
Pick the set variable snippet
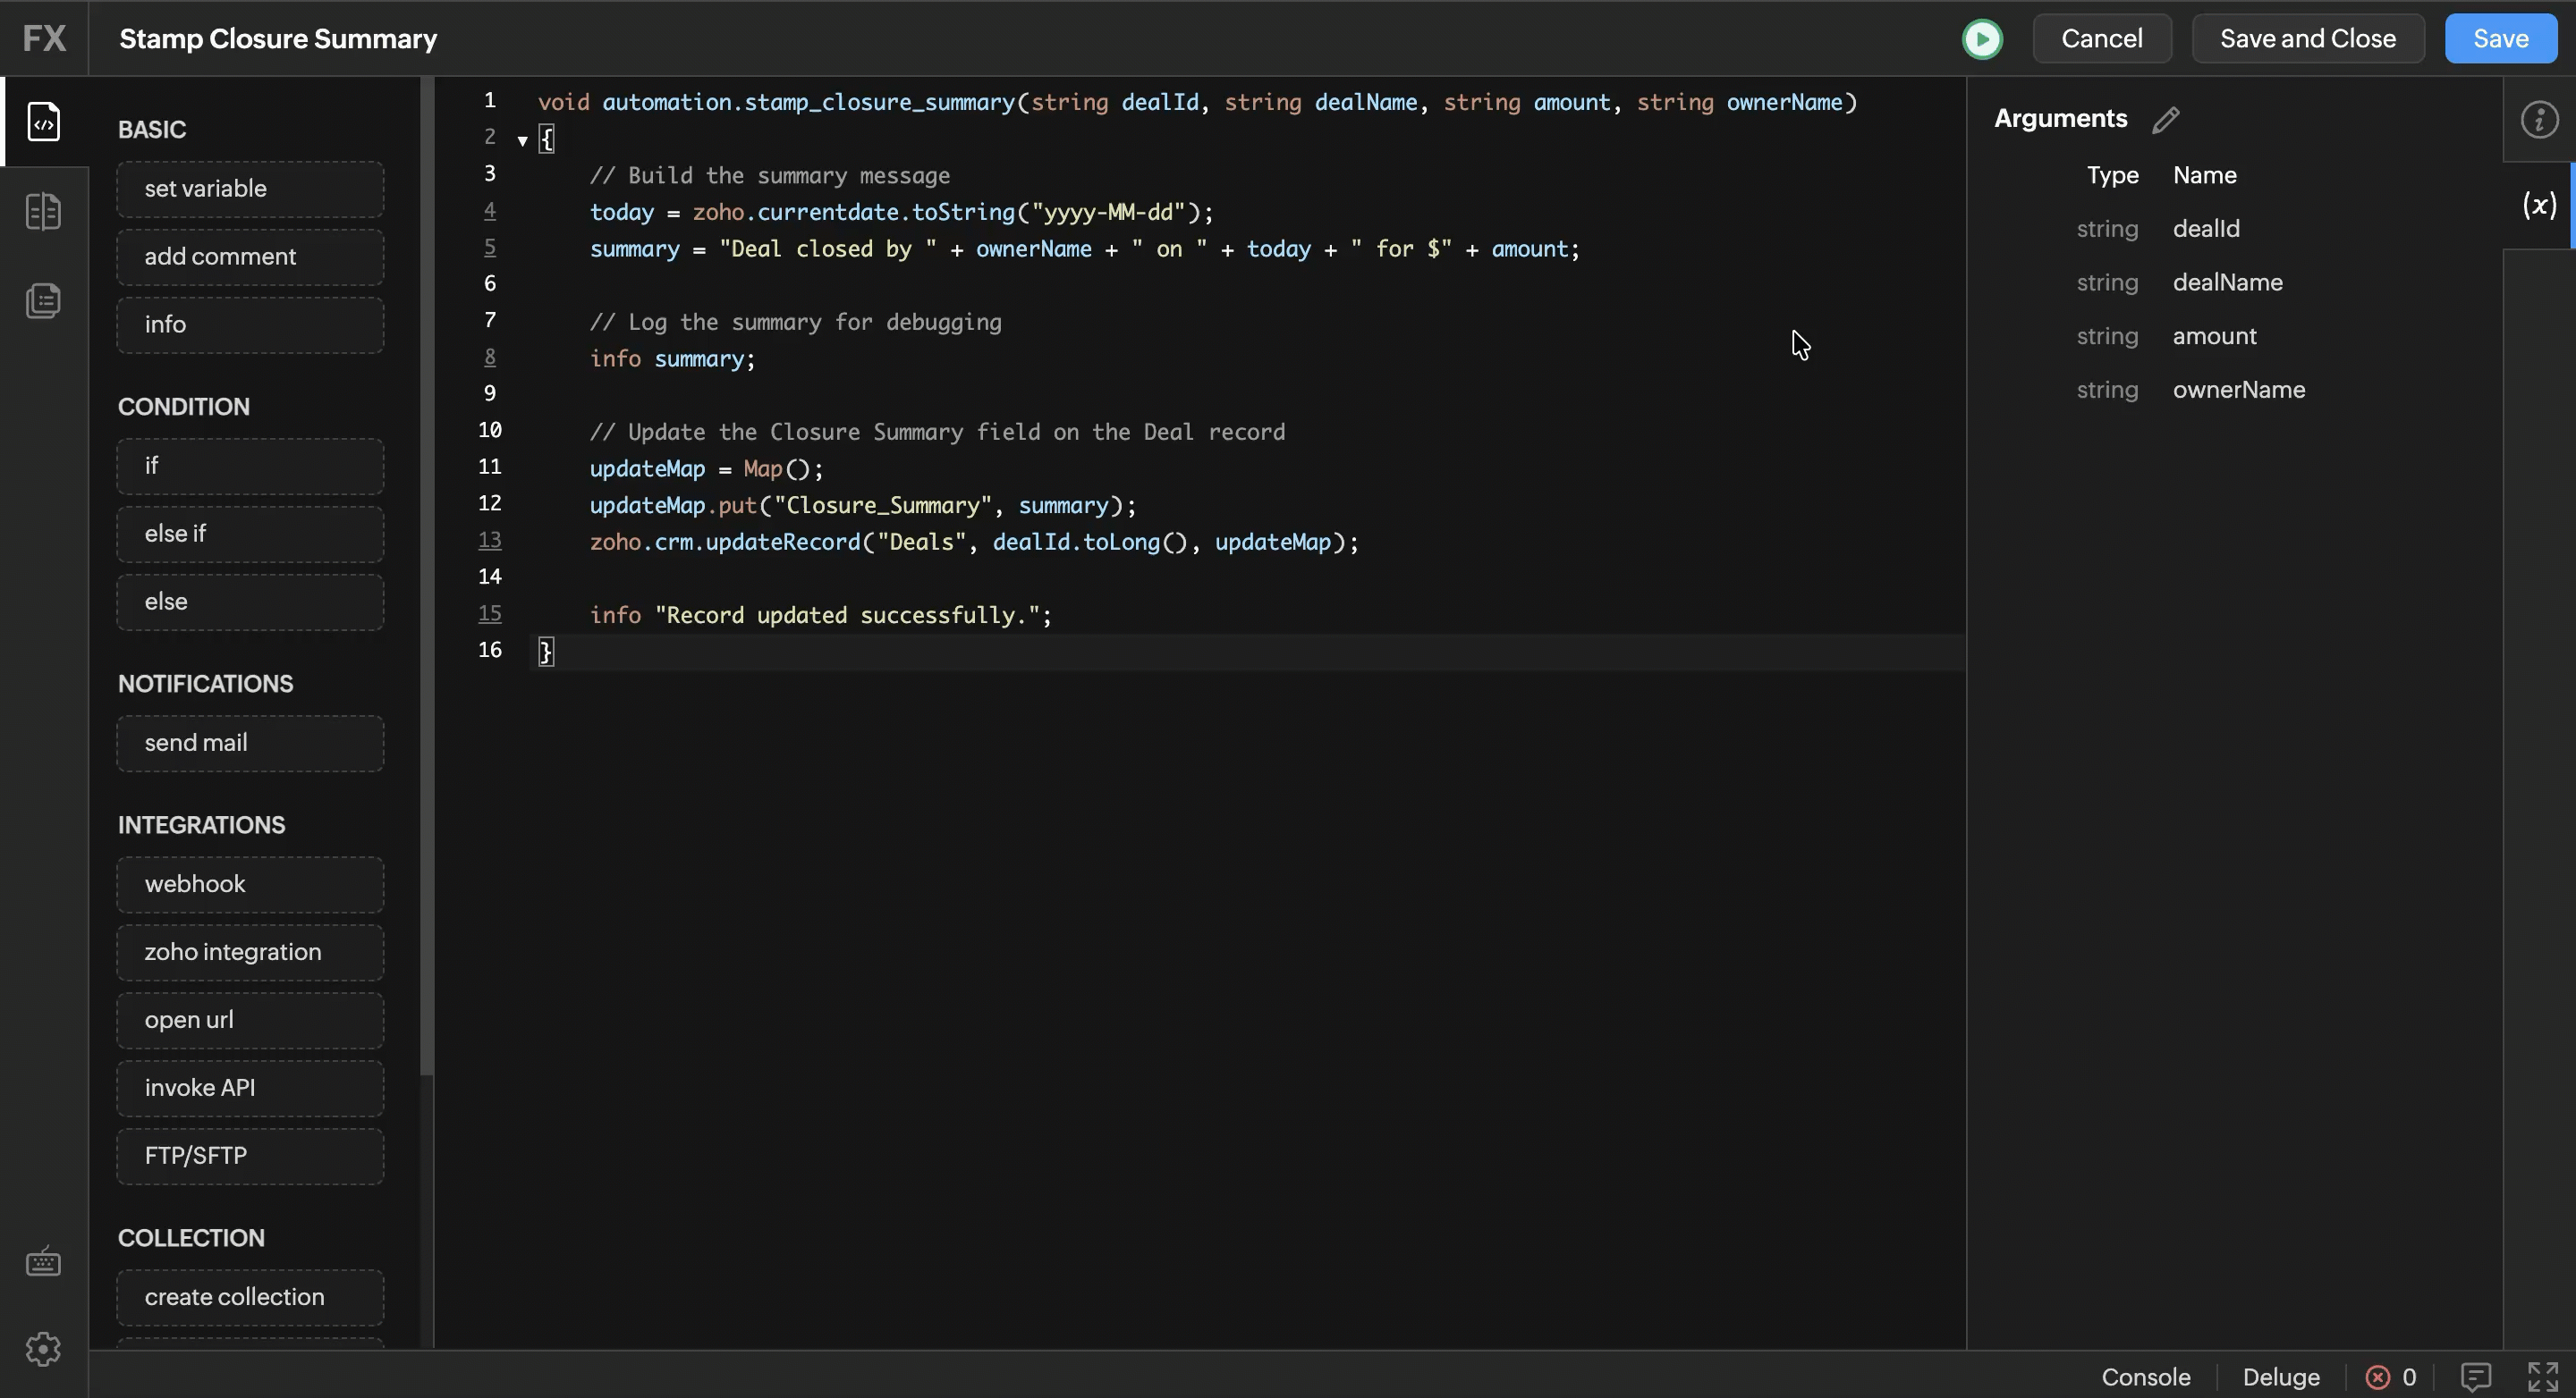pyautogui.click(x=250, y=189)
